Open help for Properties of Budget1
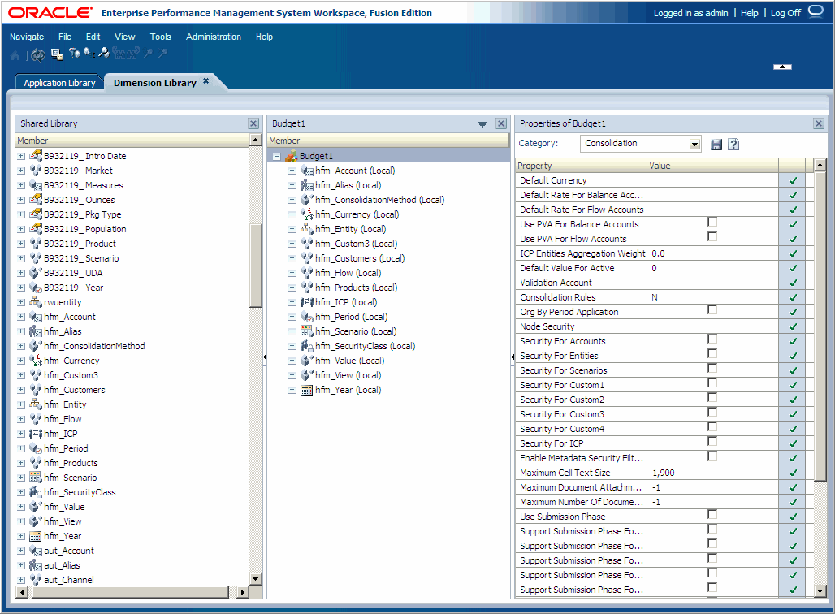This screenshot has height=614, width=835. tap(733, 145)
